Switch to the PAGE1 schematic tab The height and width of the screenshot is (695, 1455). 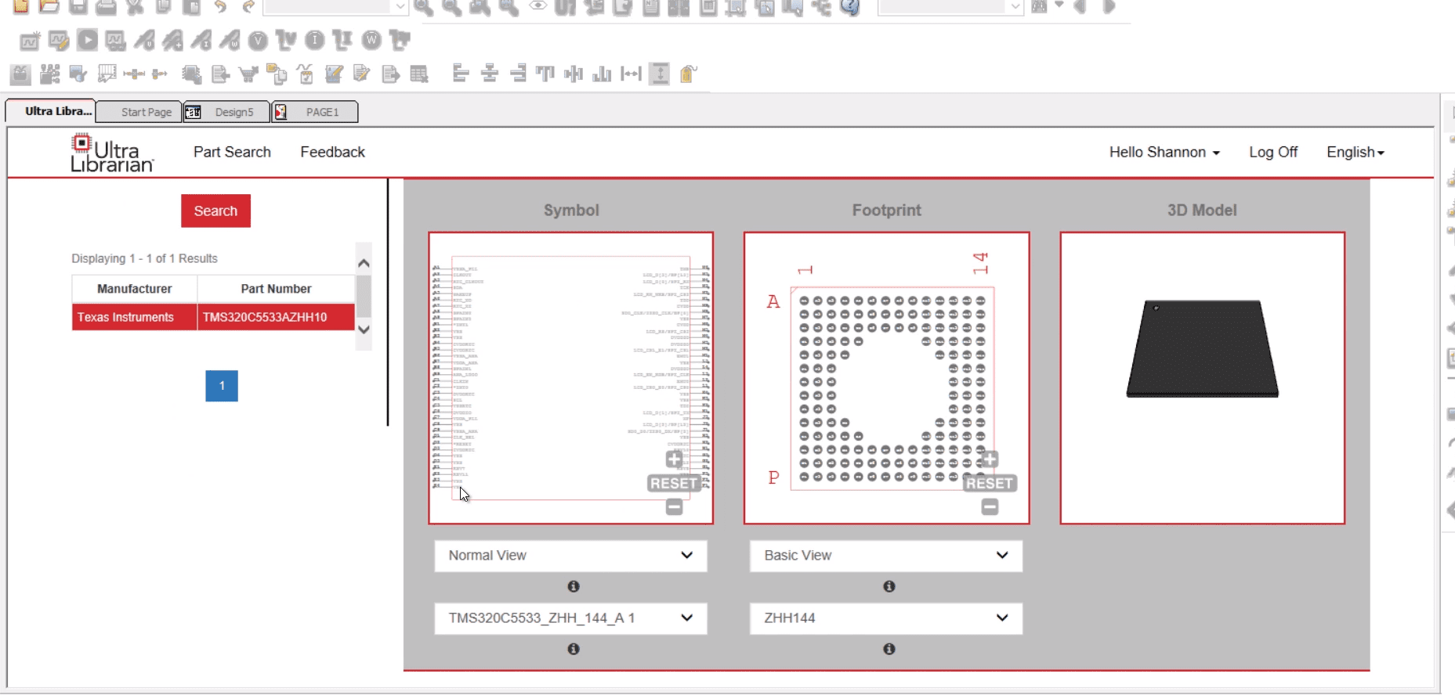(315, 112)
